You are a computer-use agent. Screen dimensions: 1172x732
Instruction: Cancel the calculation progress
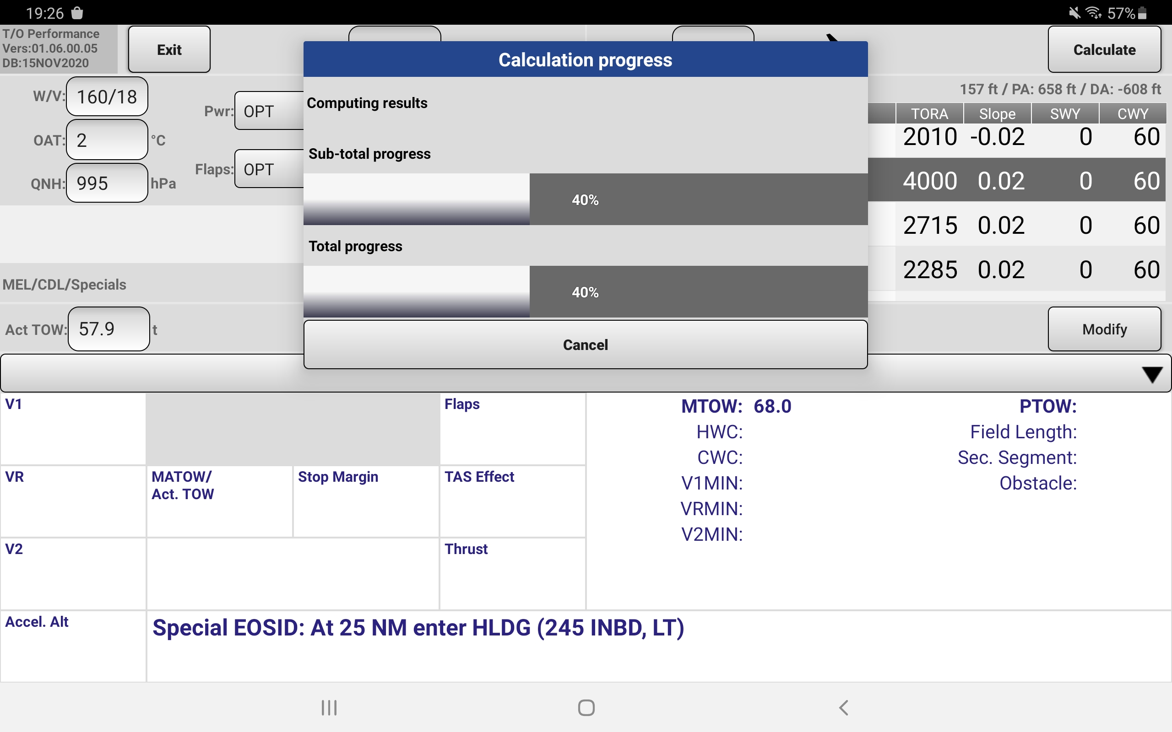coord(585,344)
